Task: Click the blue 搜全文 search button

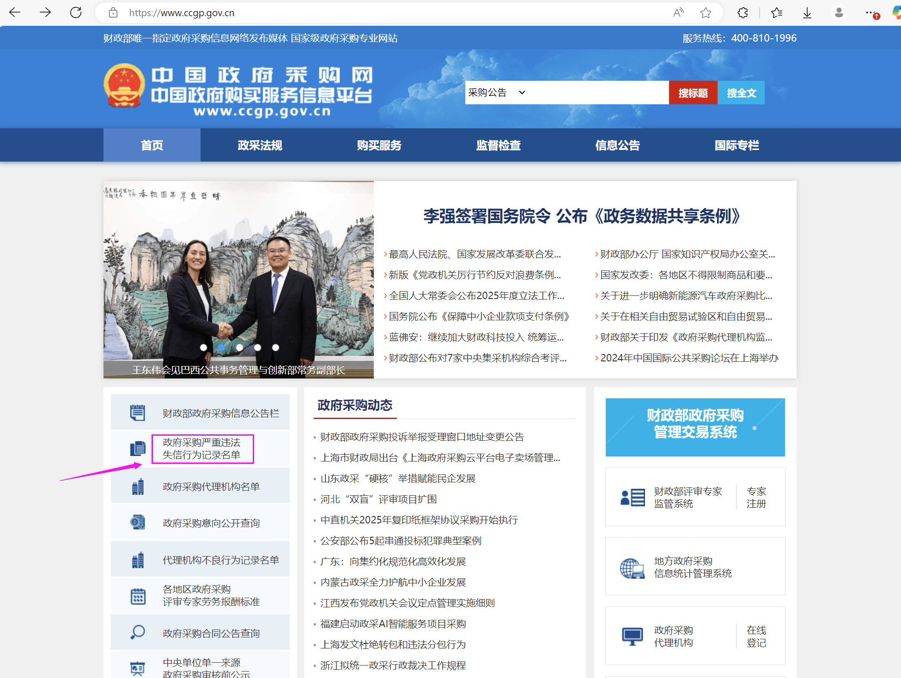Action: click(741, 93)
